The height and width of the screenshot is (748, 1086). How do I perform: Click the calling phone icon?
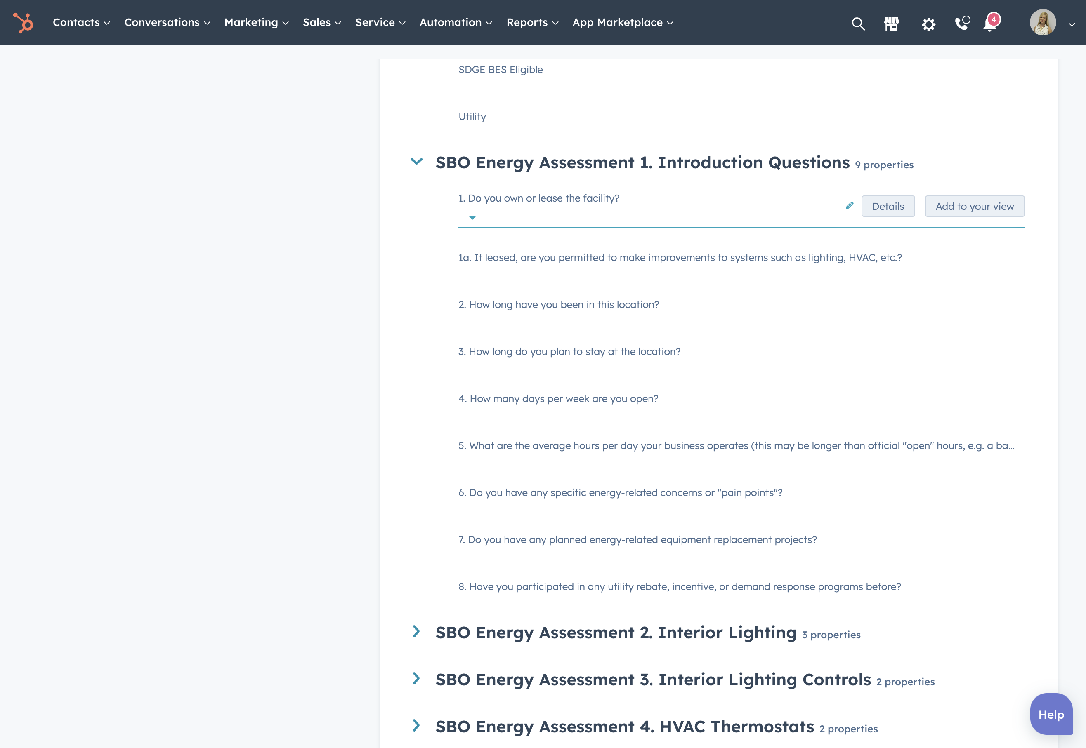[962, 23]
